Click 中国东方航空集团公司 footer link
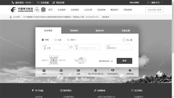The height and width of the screenshot is (98, 174). [106, 97]
